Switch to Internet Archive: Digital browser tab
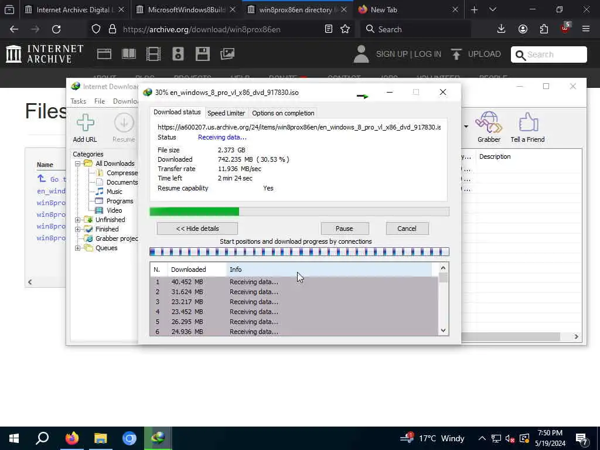600x450 pixels. (x=74, y=10)
